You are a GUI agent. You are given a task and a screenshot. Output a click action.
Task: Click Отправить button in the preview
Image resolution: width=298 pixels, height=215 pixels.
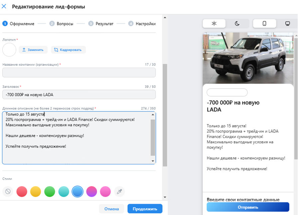click(x=248, y=207)
